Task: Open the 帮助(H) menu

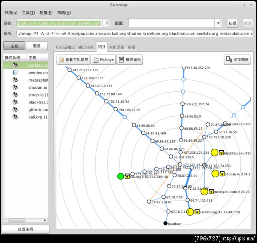Action: click(x=64, y=12)
